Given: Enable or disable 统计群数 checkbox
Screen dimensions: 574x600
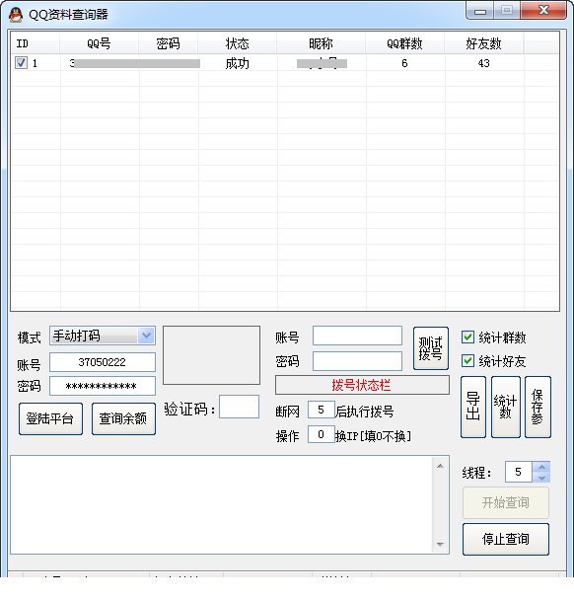Looking at the screenshot, I should tap(467, 337).
